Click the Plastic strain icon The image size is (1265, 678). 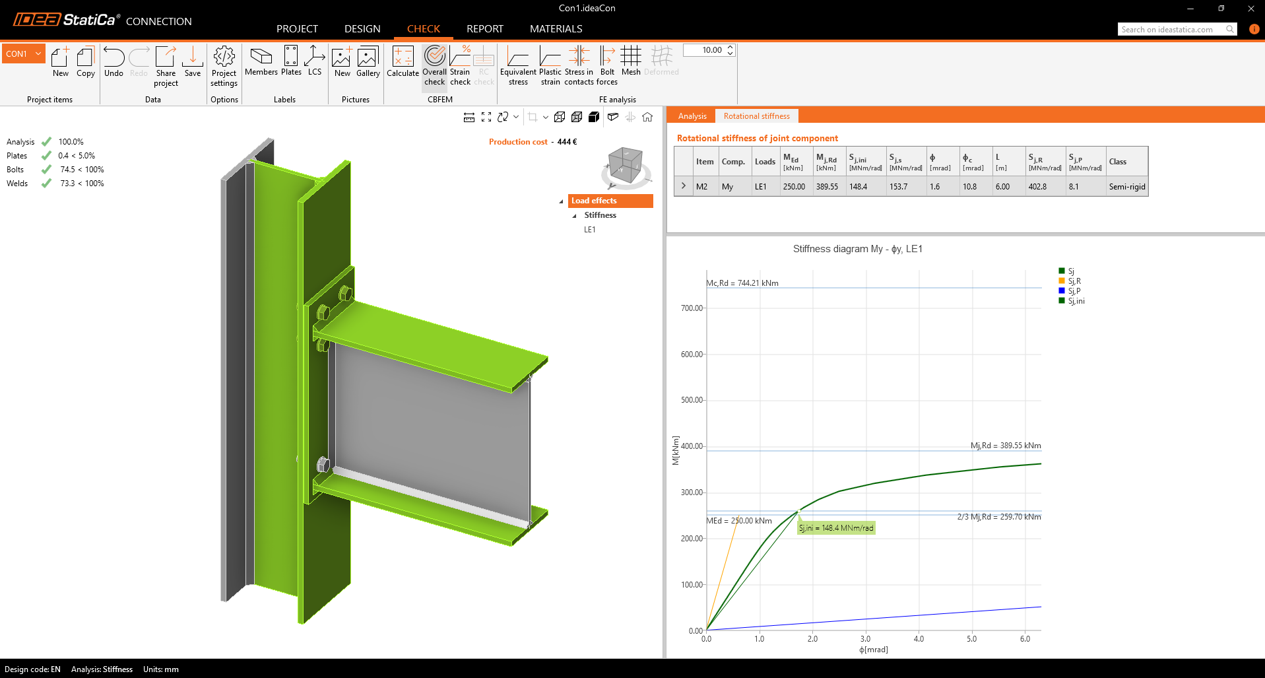click(550, 65)
